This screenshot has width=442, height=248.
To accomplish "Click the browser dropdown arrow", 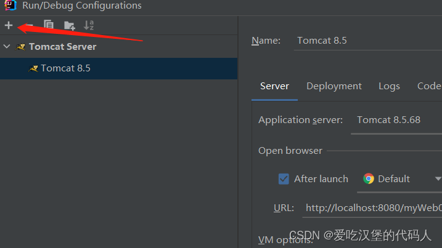I will point(438,178).
